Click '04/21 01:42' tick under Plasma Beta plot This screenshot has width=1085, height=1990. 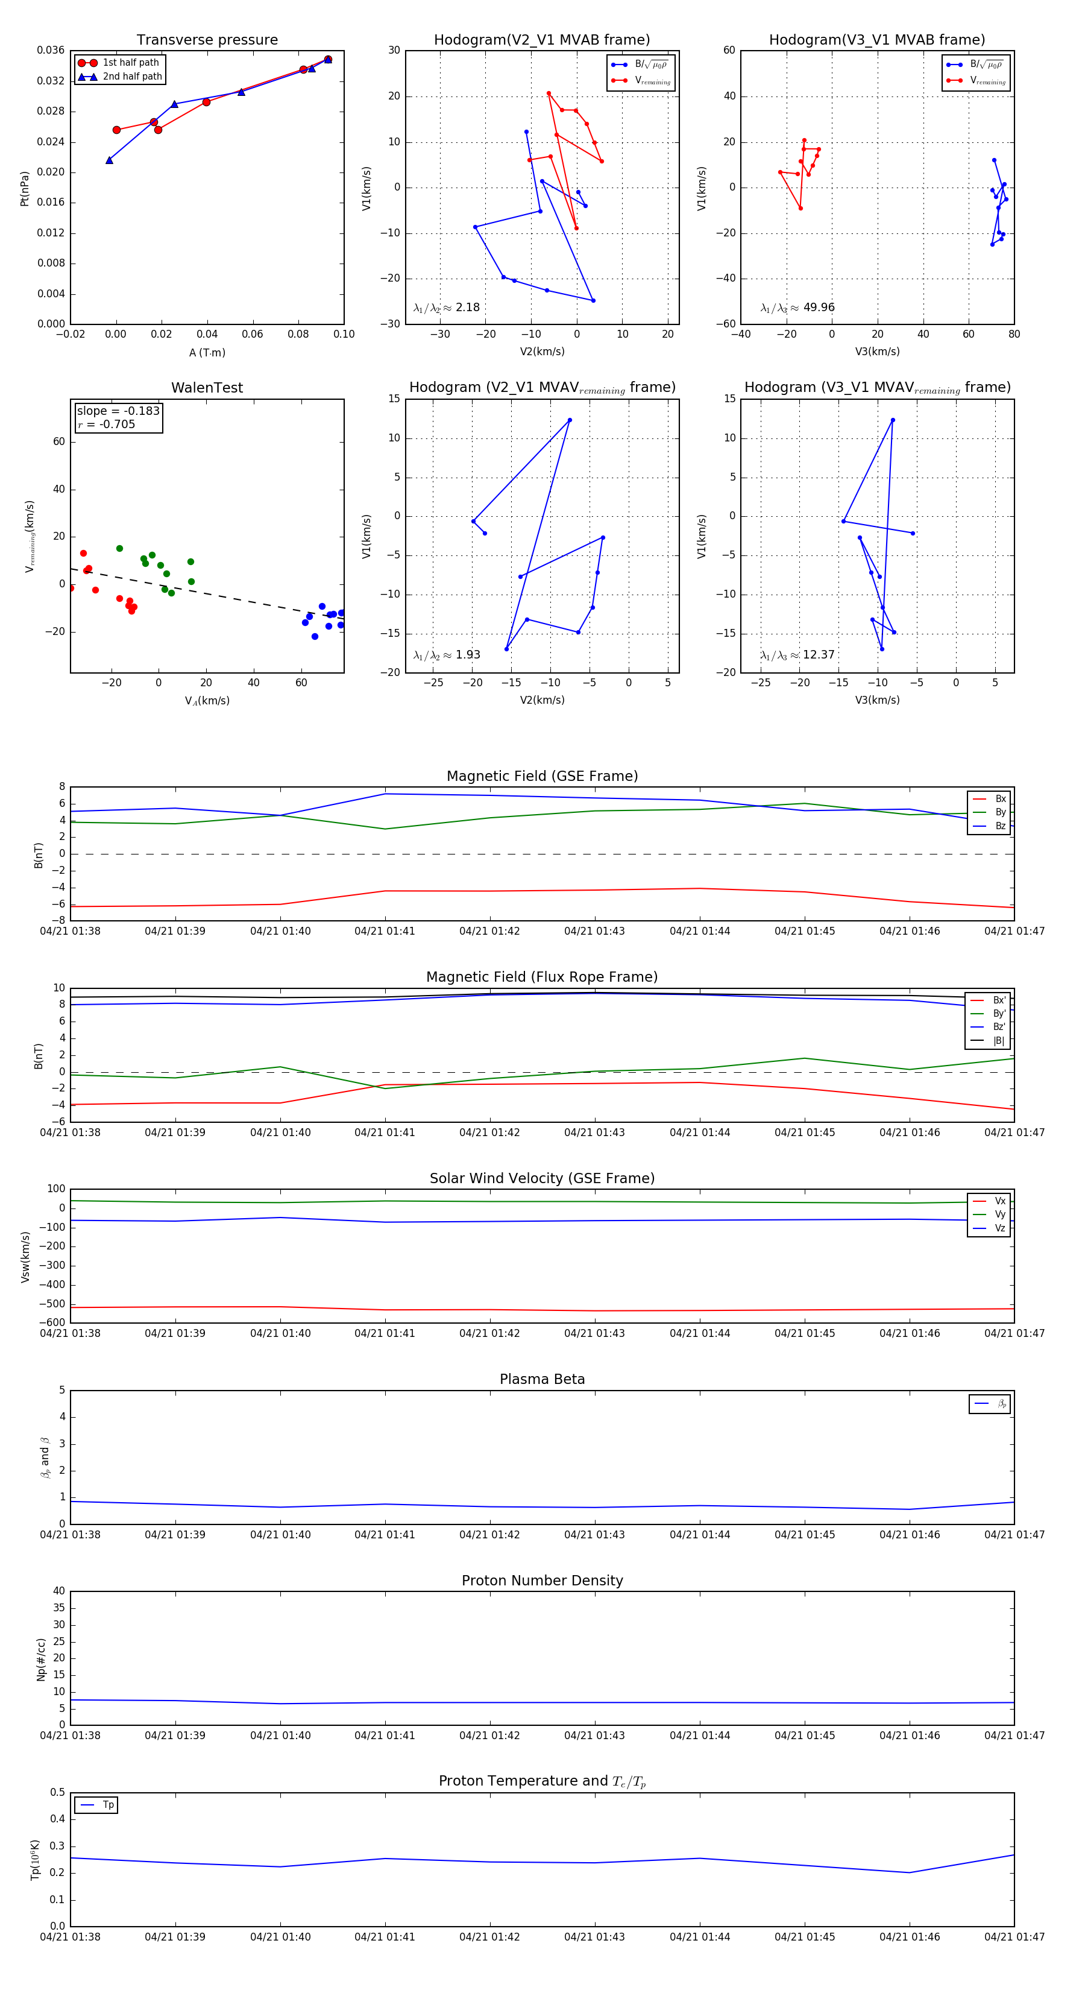(489, 1535)
